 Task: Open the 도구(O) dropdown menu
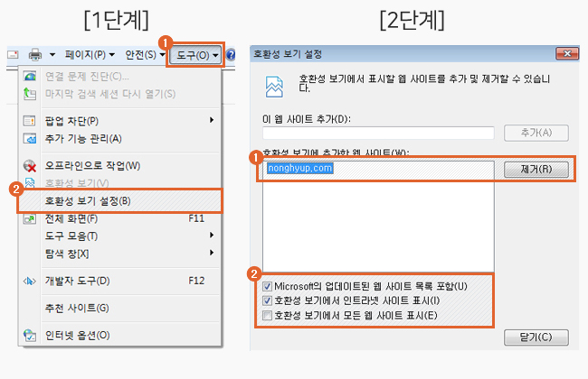[195, 55]
